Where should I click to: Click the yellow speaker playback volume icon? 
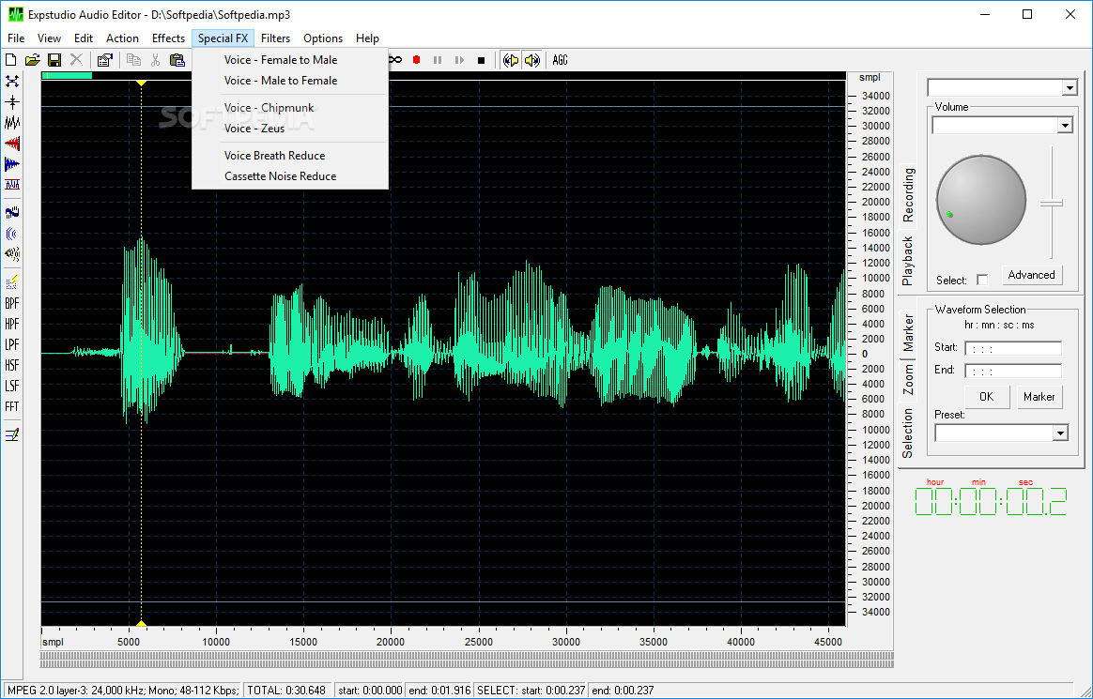click(531, 61)
